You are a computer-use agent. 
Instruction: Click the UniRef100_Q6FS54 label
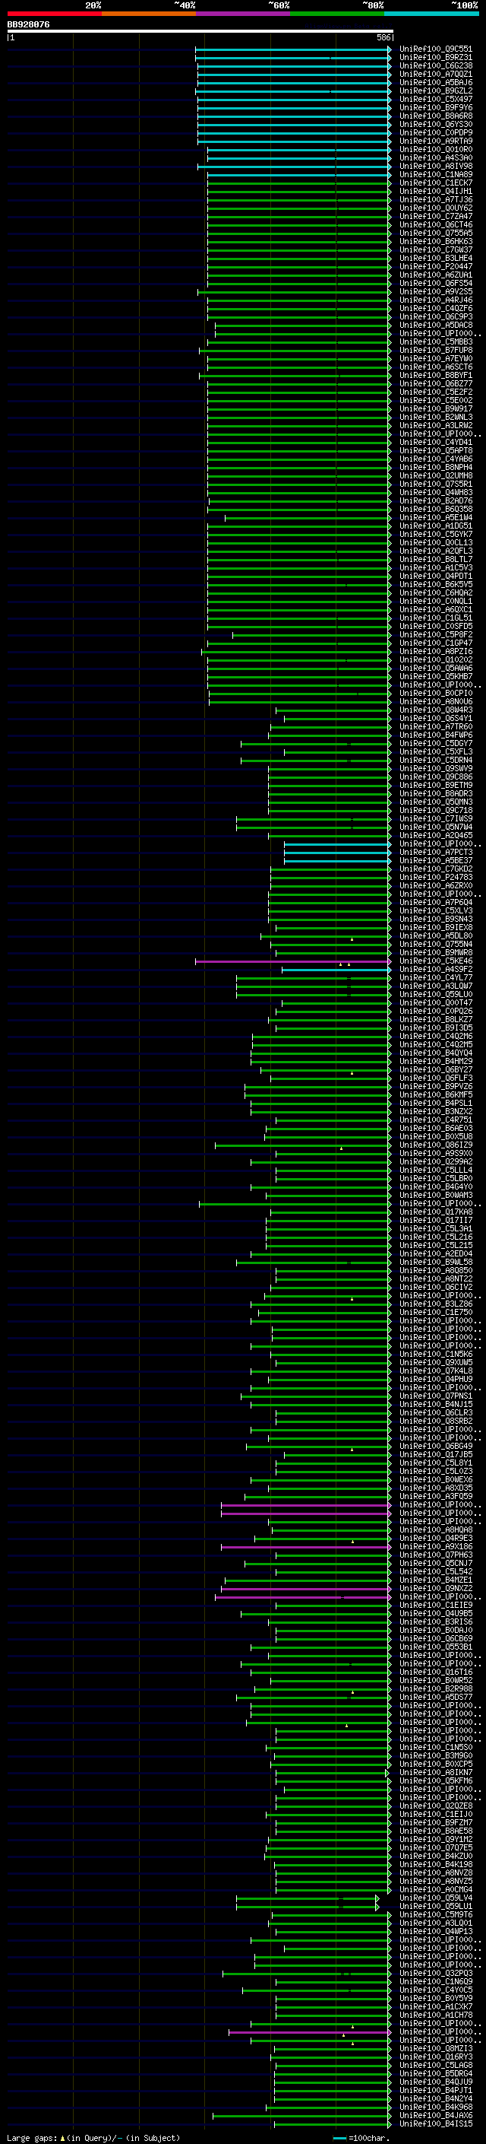(x=435, y=283)
